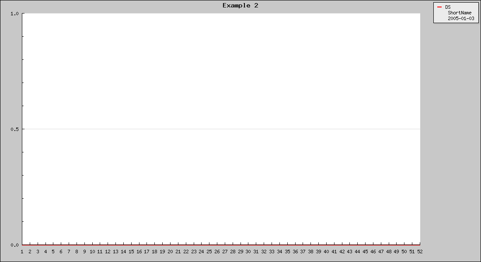Image resolution: width=481 pixels, height=262 pixels.
Task: Click x-axis label 43
Action: pos(350,252)
